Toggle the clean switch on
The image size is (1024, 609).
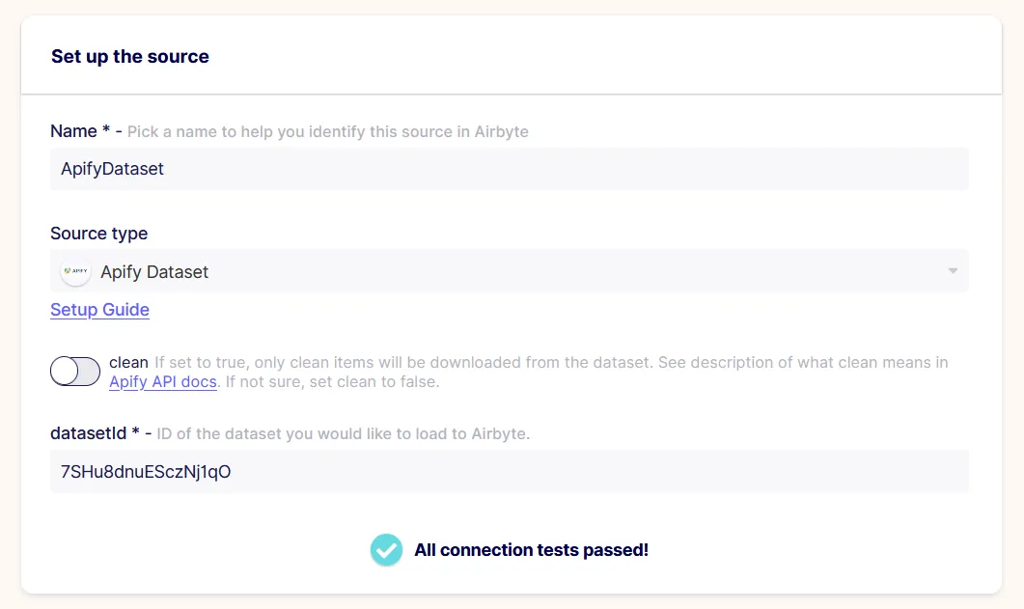(75, 372)
